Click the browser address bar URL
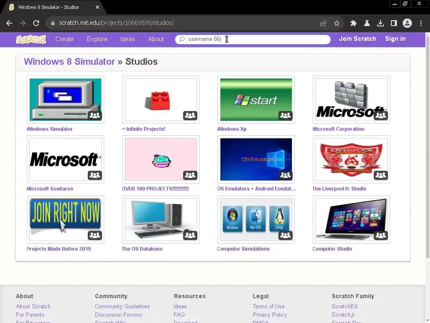The height and width of the screenshot is (323, 430). pyautogui.click(x=116, y=23)
